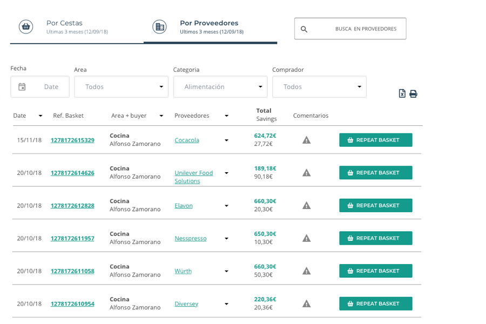
Task: Open the Würth provider link
Action: coord(183,271)
